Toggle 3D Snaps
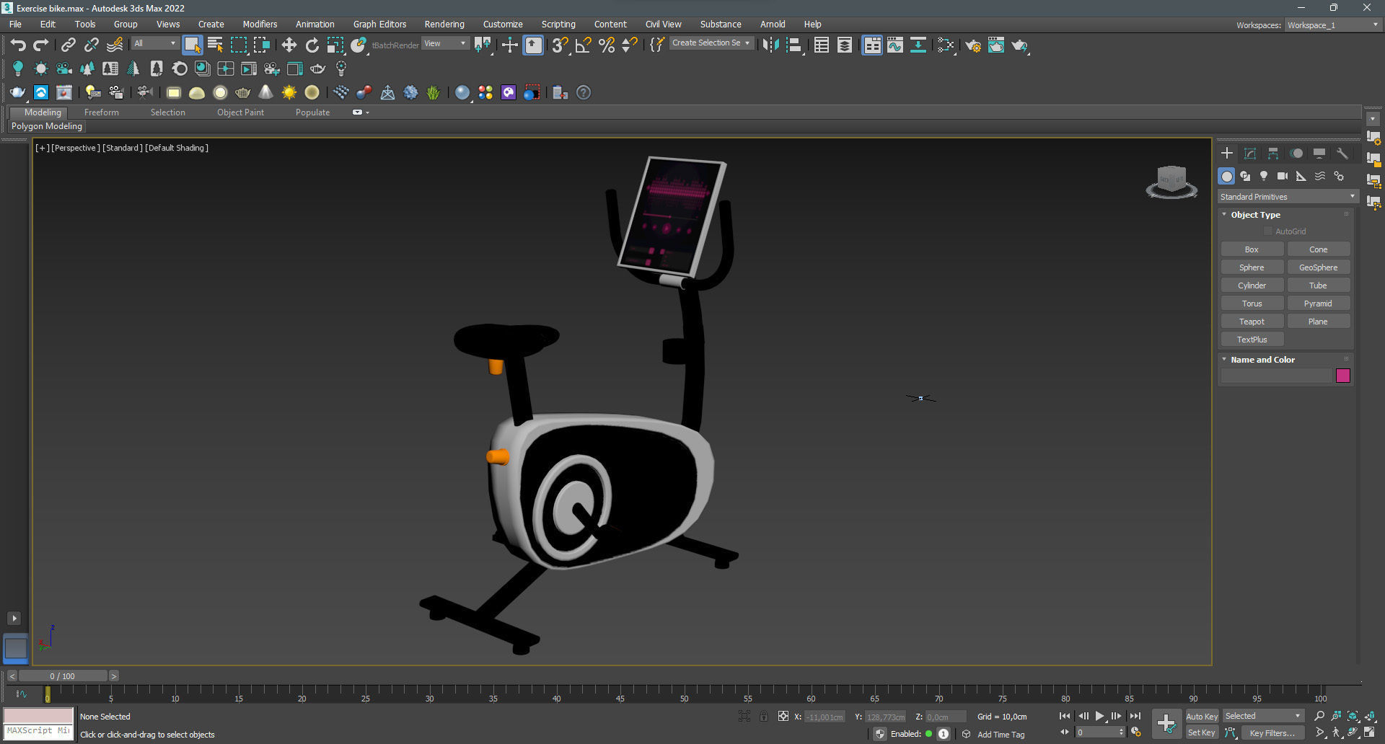Viewport: 1385px width, 744px height. [560, 45]
